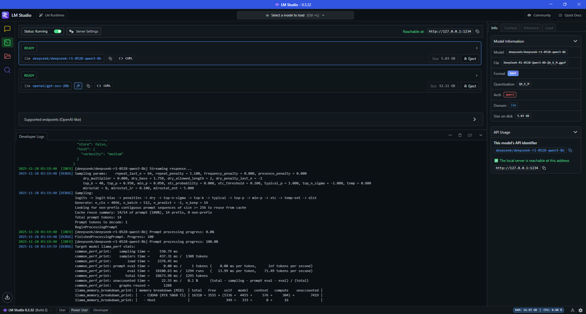Eject the openai/gpt-oss-20b model
This screenshot has width=586, height=314.
pos(470,86)
